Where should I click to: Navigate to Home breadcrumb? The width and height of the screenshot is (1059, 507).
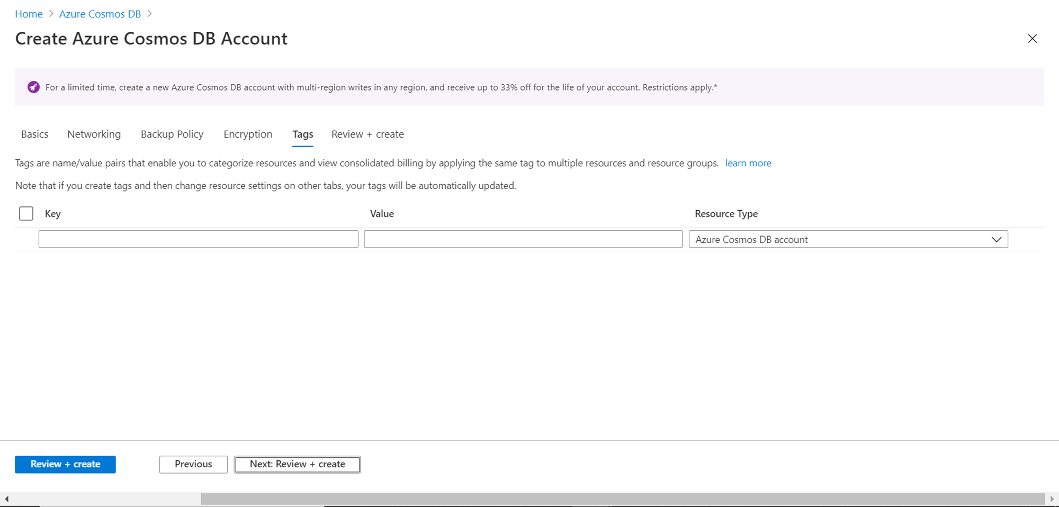tap(29, 14)
